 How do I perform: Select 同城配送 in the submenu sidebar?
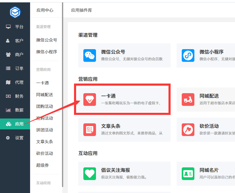(45, 95)
